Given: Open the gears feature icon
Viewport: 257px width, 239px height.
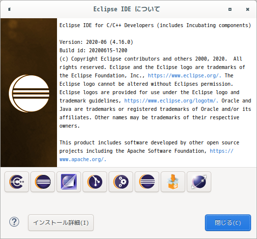Looking at the screenshot, I should [121, 182].
